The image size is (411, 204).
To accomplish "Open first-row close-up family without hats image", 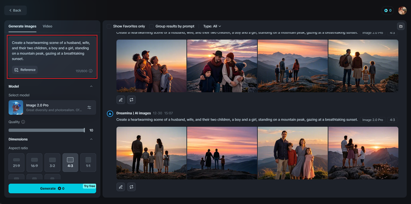I will (x=152, y=66).
